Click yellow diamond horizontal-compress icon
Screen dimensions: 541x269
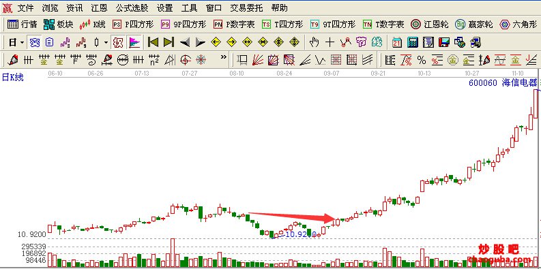click(x=263, y=42)
